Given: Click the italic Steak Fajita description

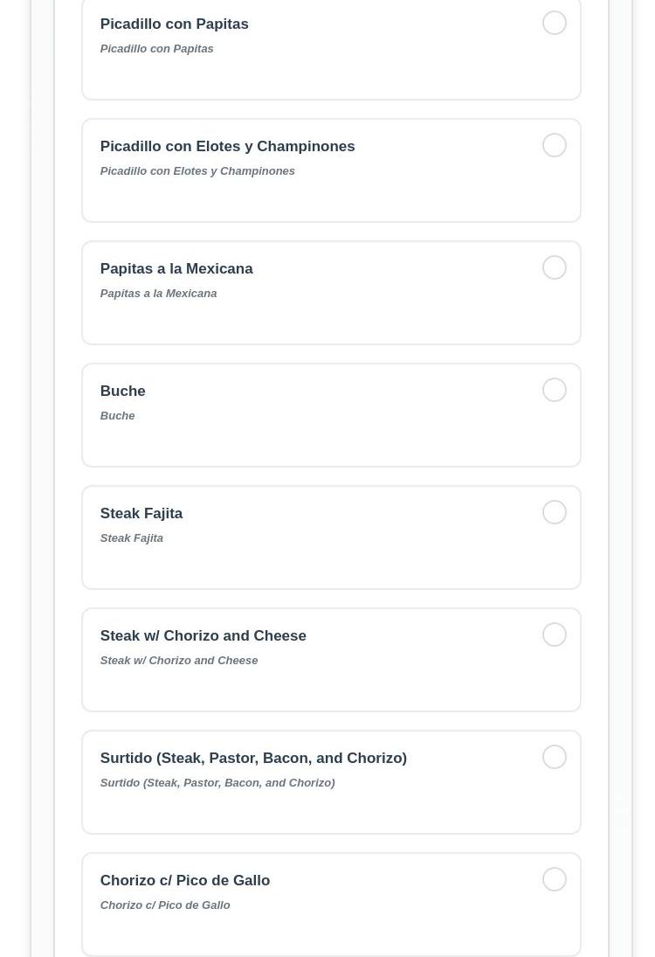Looking at the screenshot, I should coord(132,538).
